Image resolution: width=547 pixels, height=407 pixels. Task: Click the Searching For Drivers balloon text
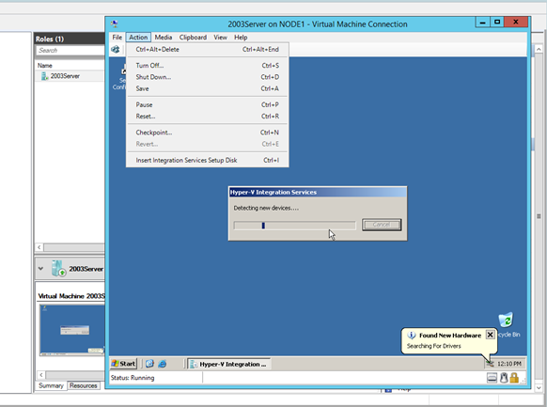click(x=433, y=346)
